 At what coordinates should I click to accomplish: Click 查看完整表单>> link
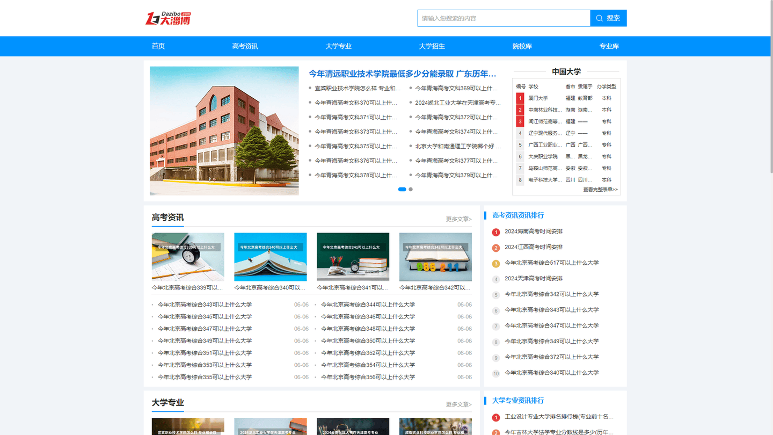click(x=601, y=190)
